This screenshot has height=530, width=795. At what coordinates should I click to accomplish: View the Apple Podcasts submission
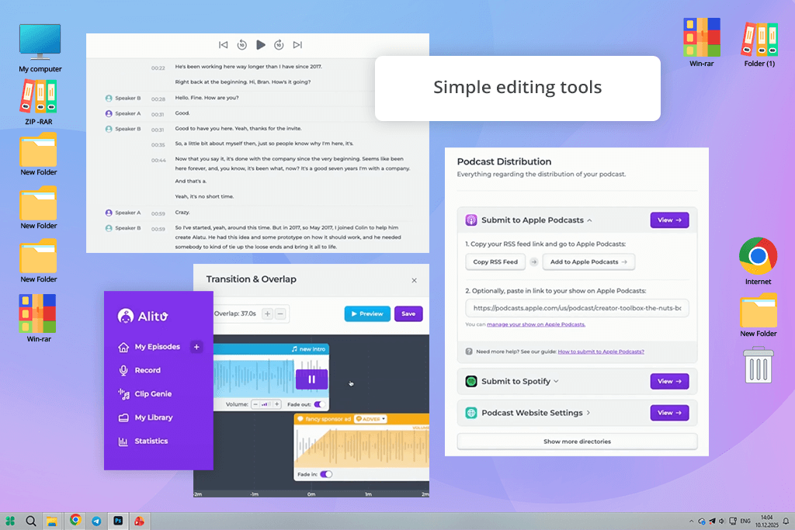click(670, 220)
